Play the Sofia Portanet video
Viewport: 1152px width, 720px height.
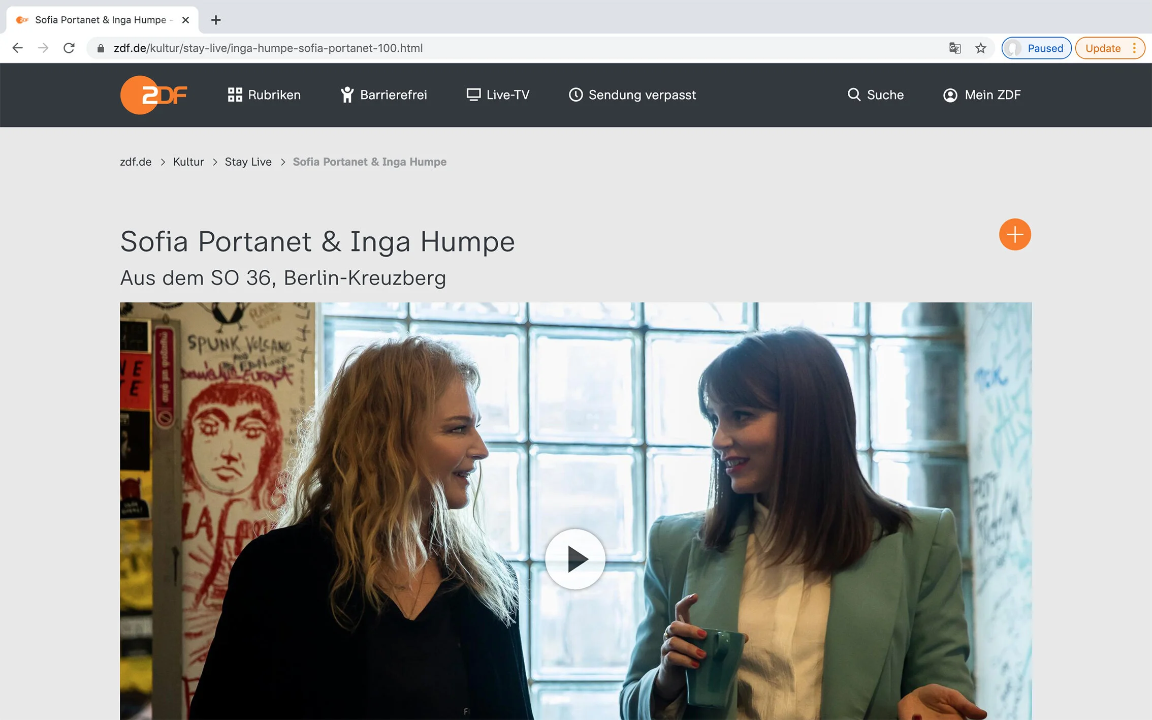pyautogui.click(x=575, y=559)
